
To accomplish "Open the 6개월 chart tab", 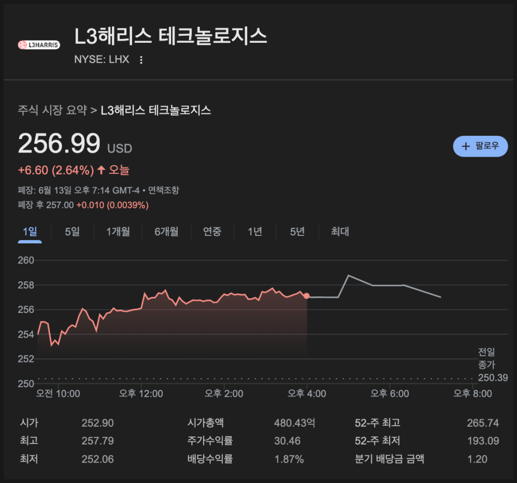I will (x=166, y=232).
